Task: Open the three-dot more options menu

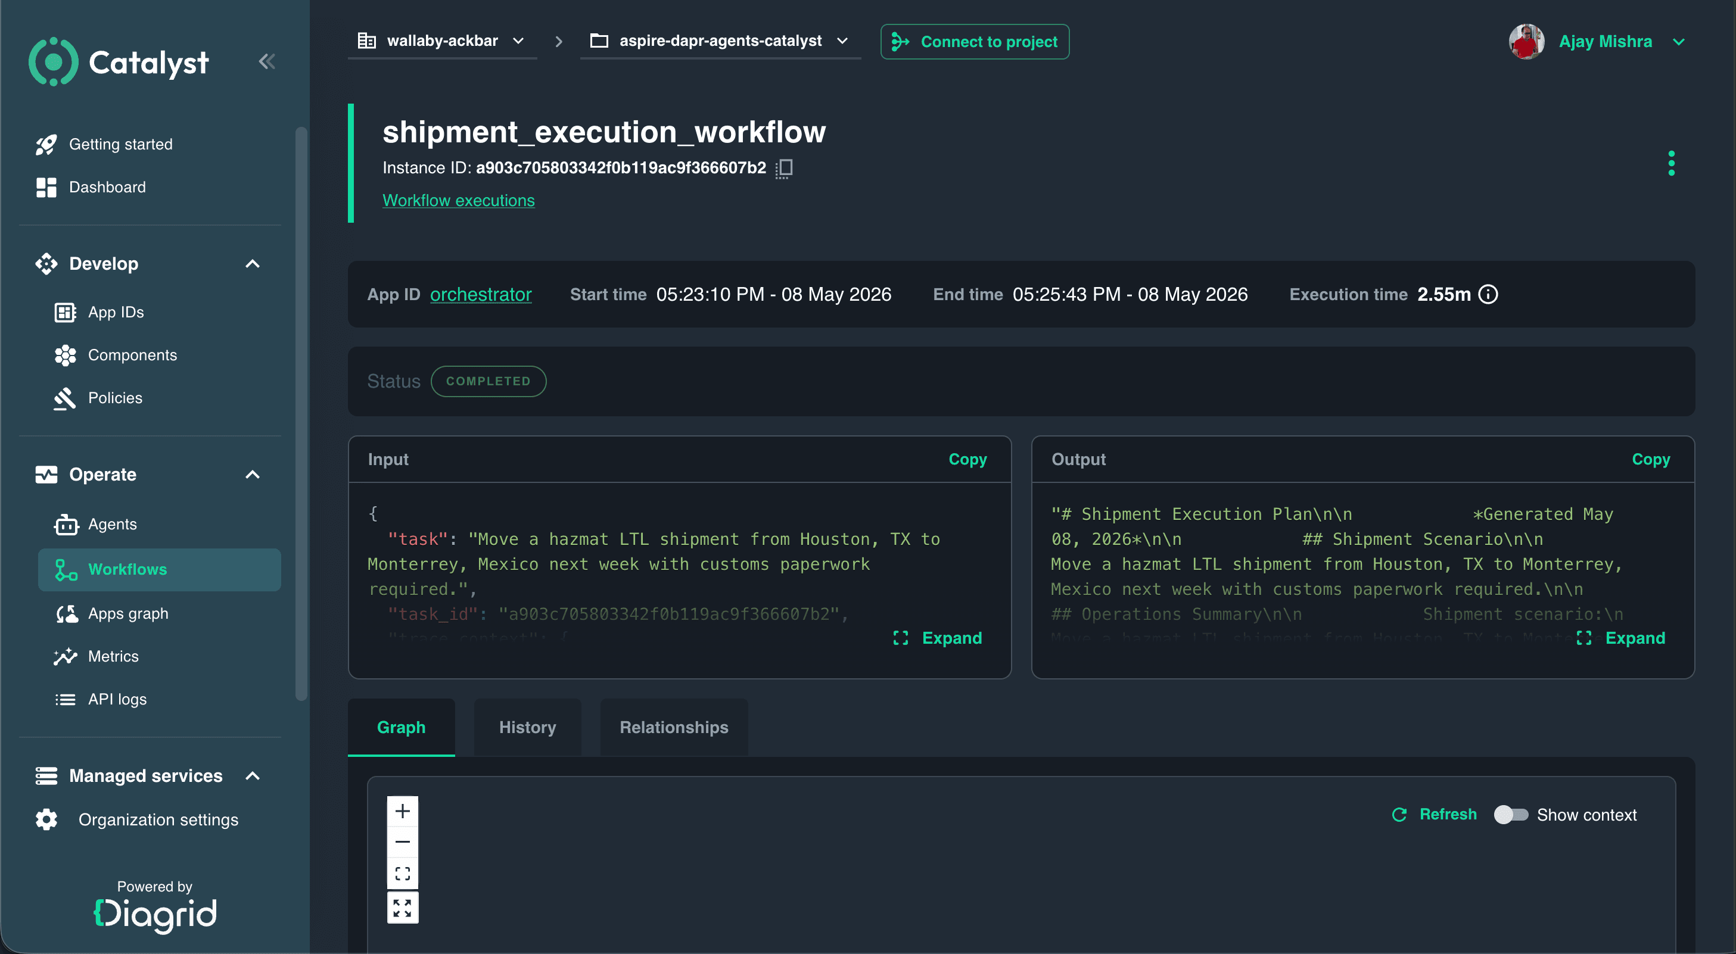Action: (1671, 163)
